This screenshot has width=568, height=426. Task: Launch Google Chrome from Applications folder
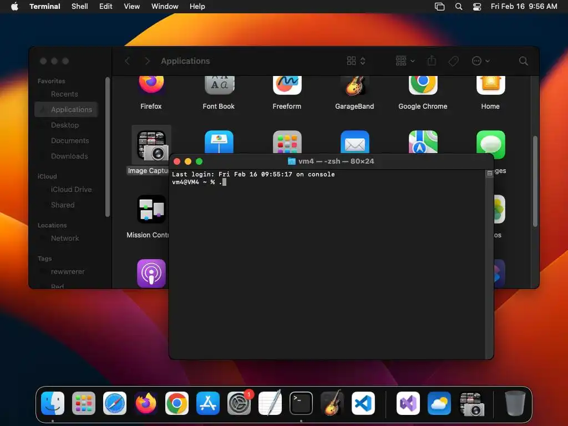click(423, 85)
